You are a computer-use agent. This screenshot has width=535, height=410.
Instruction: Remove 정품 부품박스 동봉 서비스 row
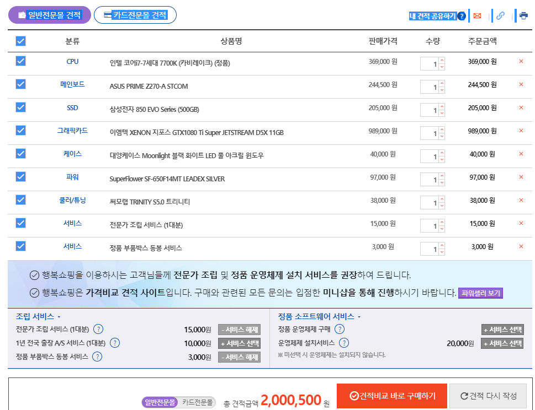[521, 246]
